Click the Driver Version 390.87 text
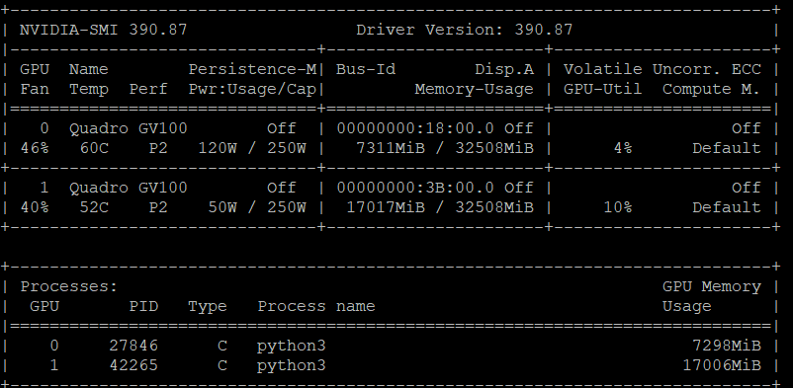This screenshot has width=793, height=388. pyautogui.click(x=465, y=30)
